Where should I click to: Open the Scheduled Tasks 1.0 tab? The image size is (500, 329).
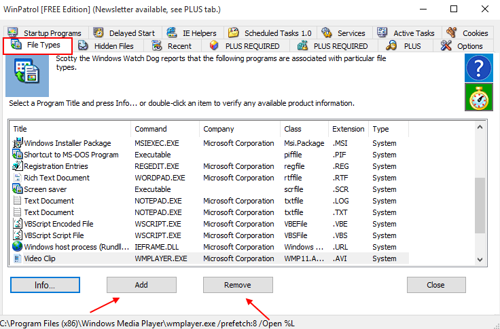coord(270,33)
